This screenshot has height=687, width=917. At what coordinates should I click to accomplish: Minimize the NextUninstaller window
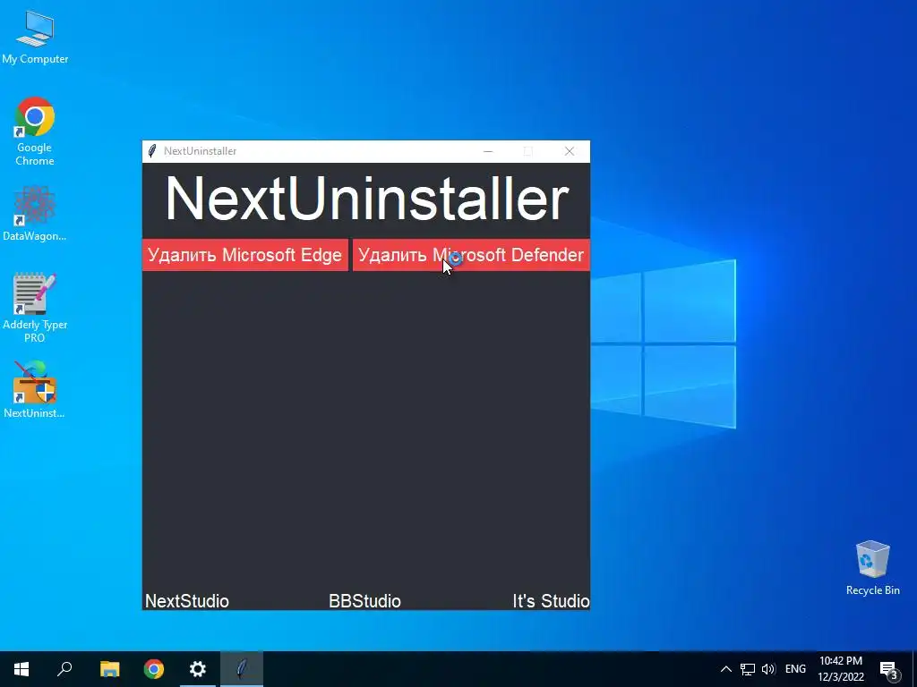click(x=488, y=151)
